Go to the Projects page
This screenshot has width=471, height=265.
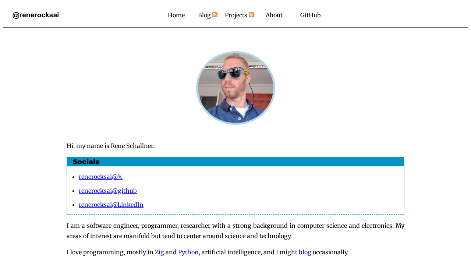tap(236, 15)
